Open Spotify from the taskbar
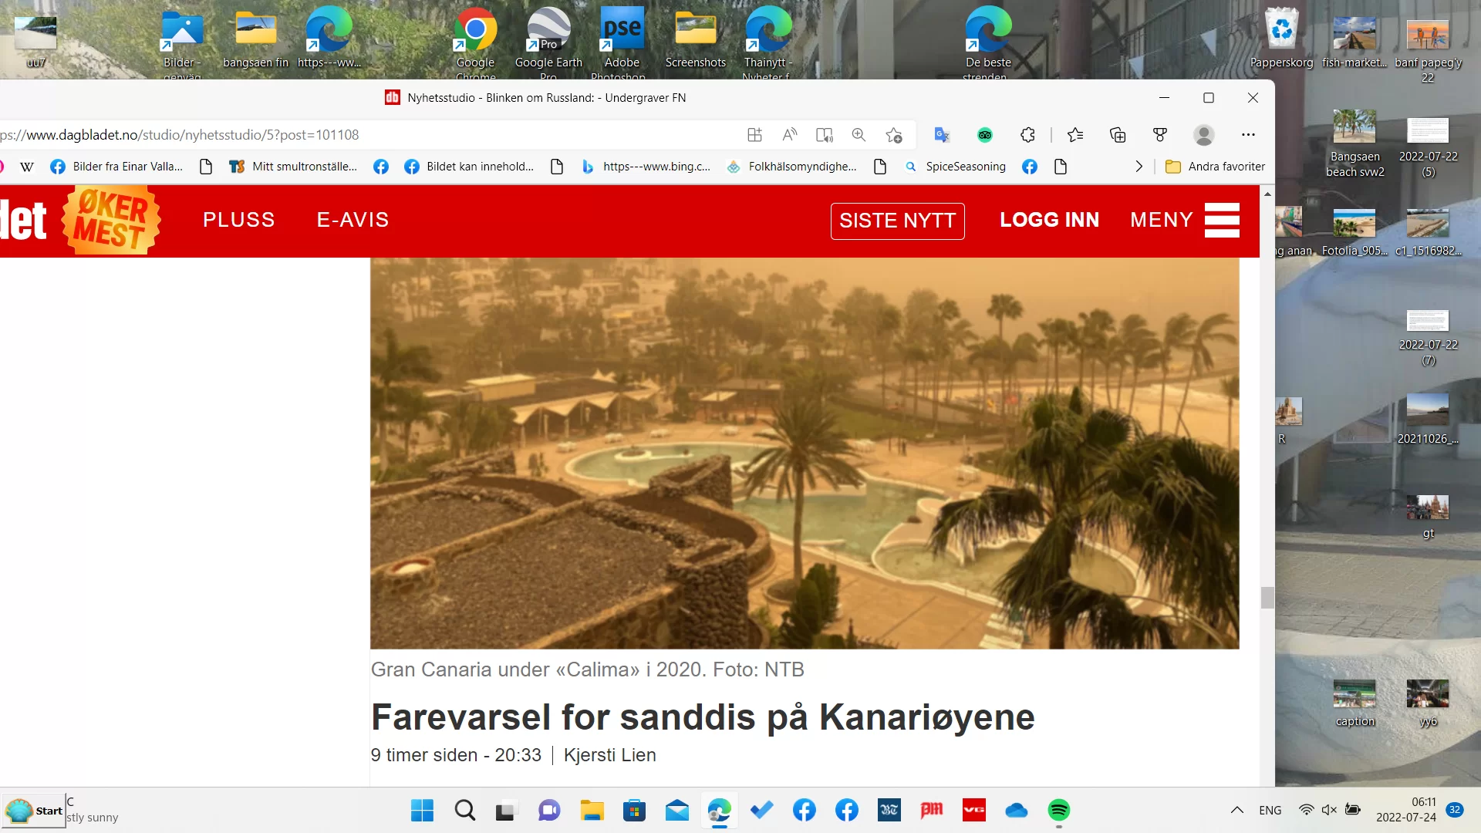The height and width of the screenshot is (833, 1481). [x=1058, y=810]
